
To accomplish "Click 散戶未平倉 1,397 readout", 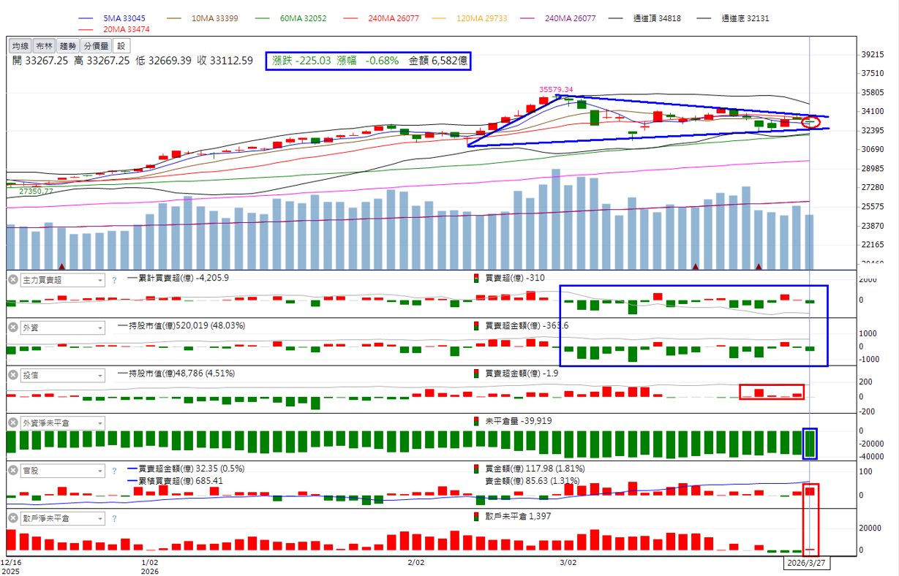I will [x=514, y=517].
